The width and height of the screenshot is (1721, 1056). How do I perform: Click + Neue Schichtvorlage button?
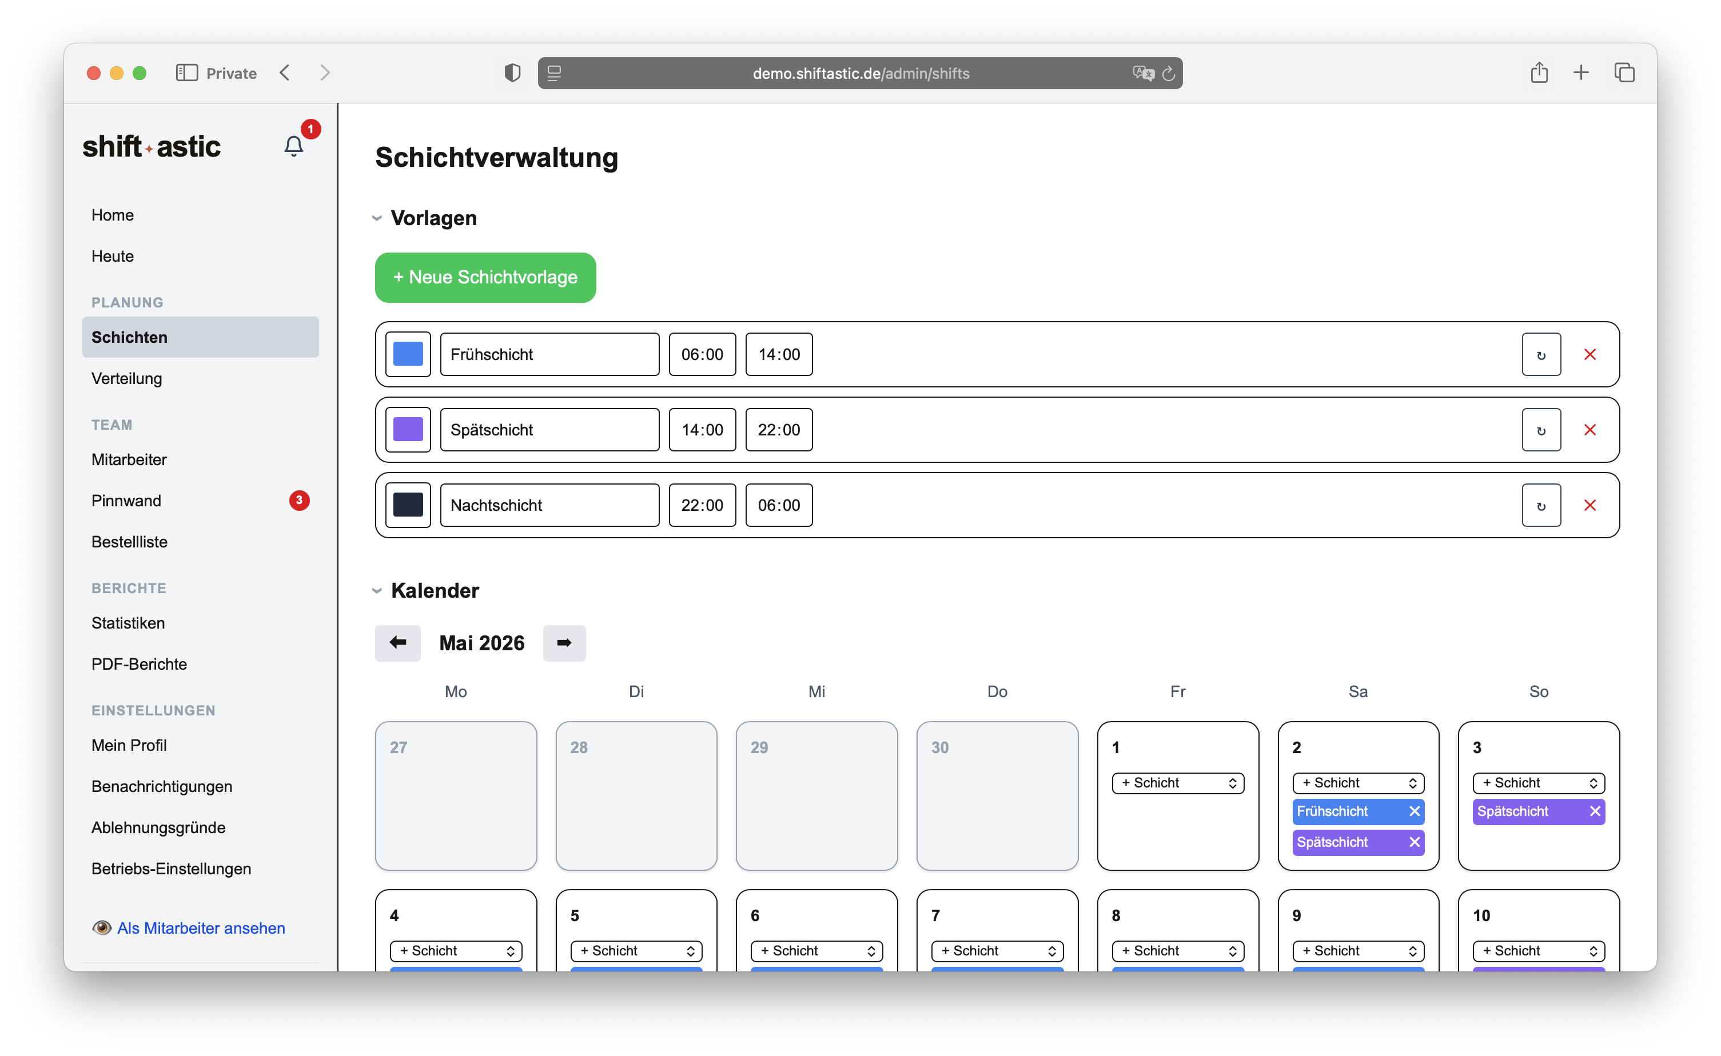485,277
